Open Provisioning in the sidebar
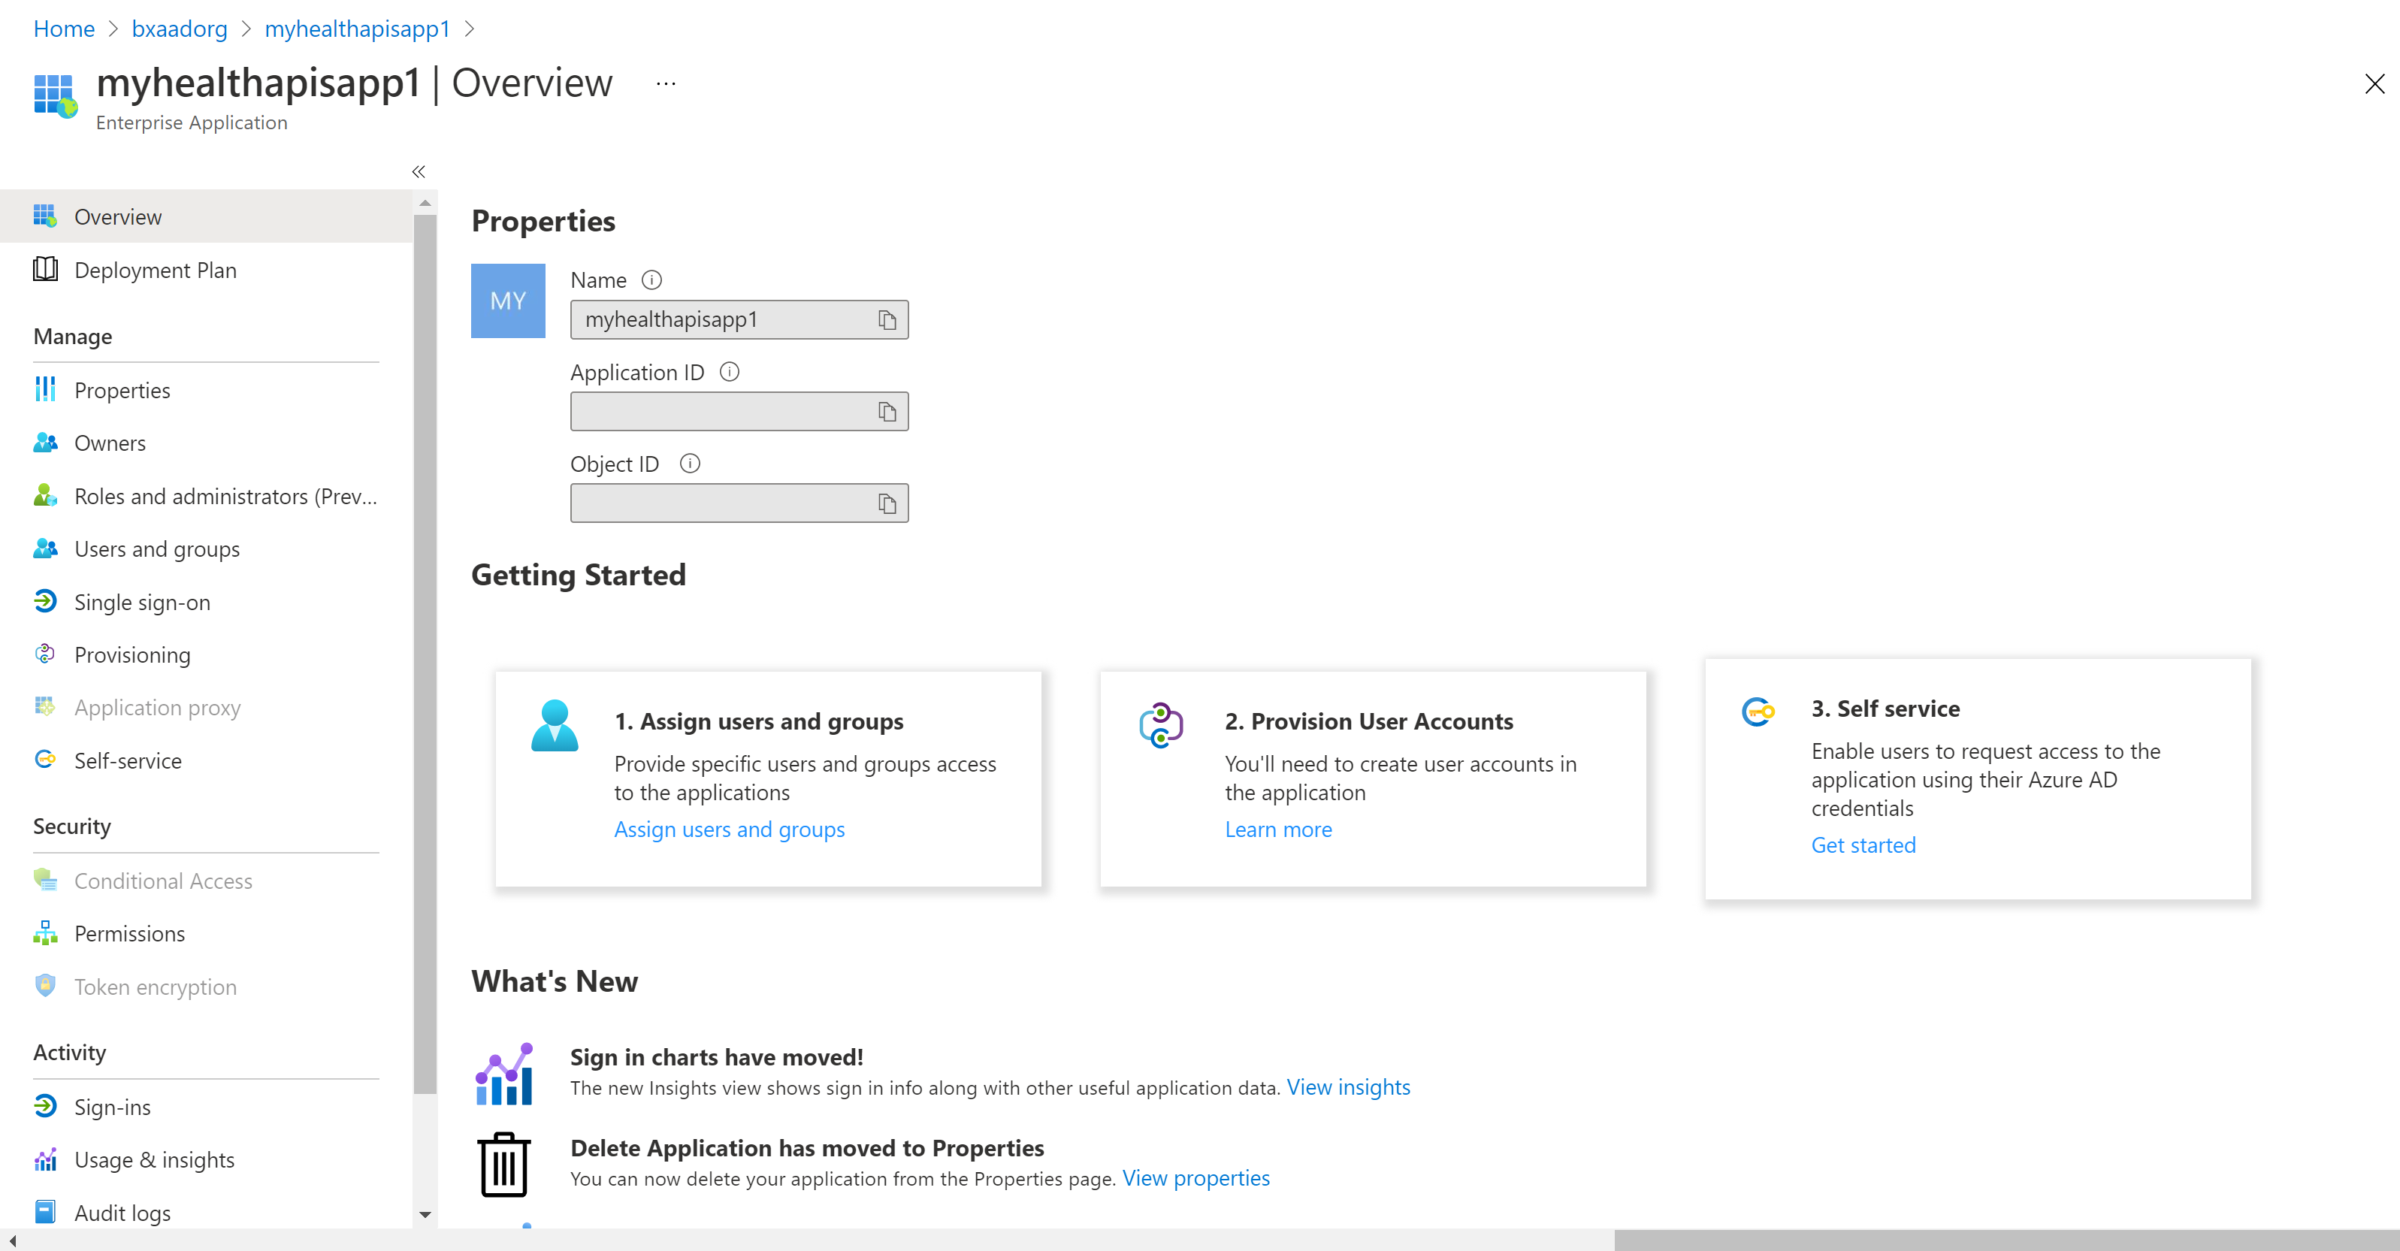Screen dimensions: 2400x1251 (206, 655)
